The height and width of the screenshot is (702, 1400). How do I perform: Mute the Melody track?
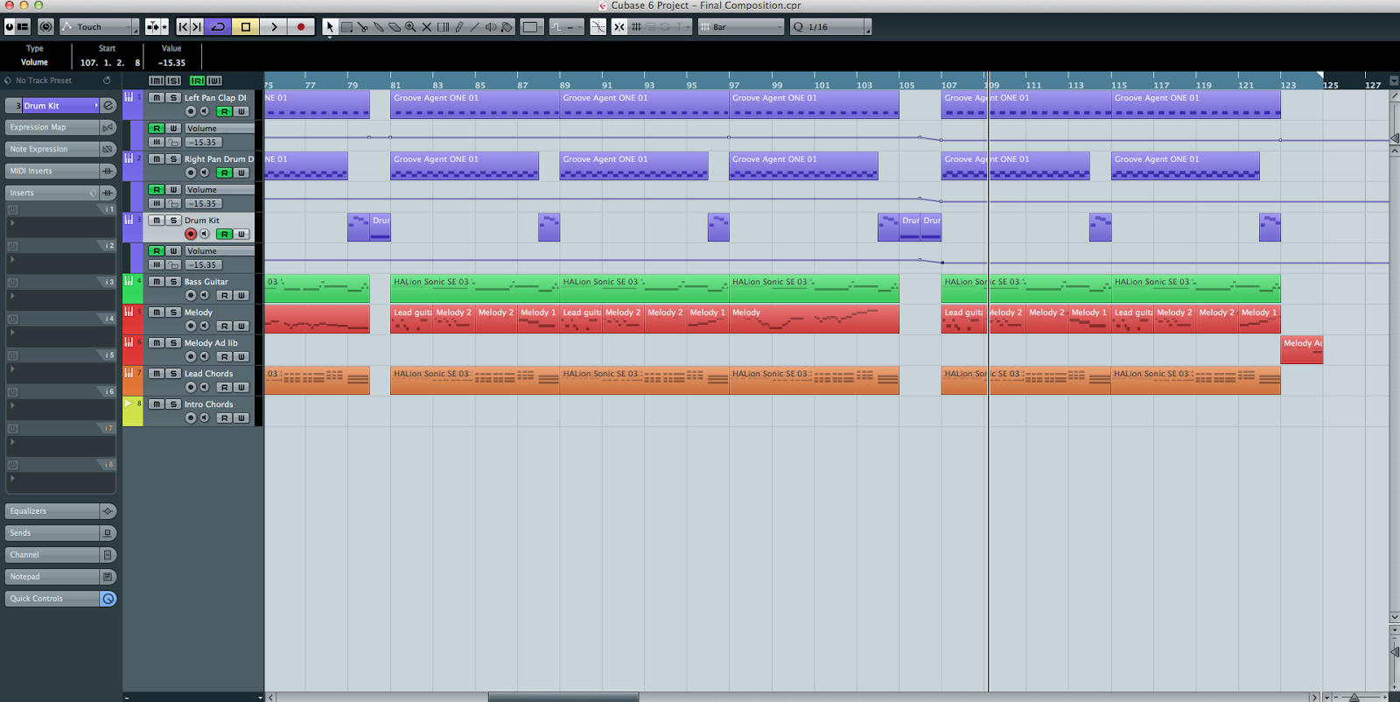point(157,312)
